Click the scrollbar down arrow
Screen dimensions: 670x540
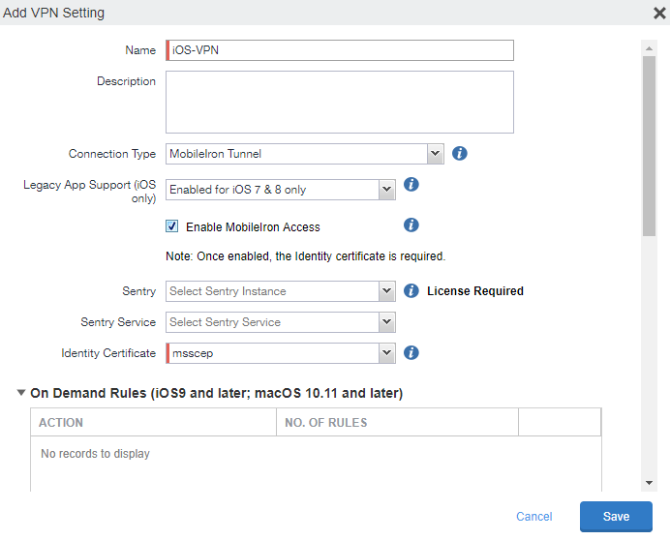[649, 483]
